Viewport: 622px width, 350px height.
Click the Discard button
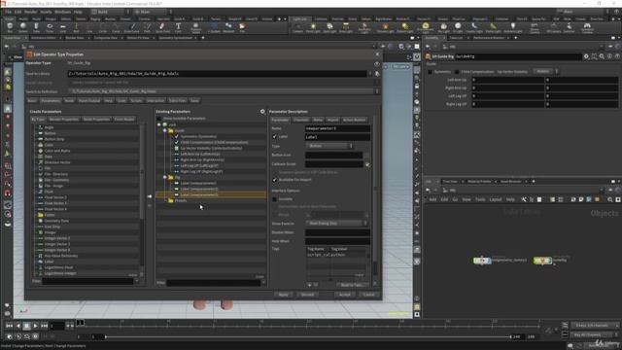pos(307,295)
